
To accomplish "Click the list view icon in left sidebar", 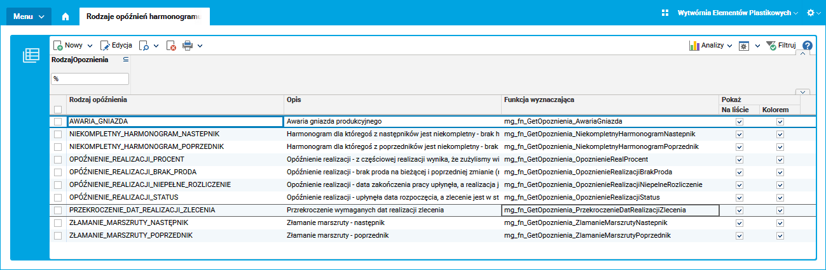I will coord(31,56).
